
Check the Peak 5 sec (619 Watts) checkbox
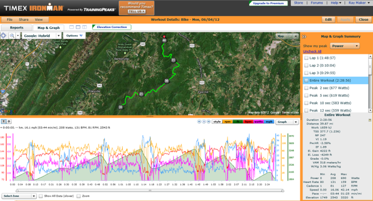click(x=306, y=95)
